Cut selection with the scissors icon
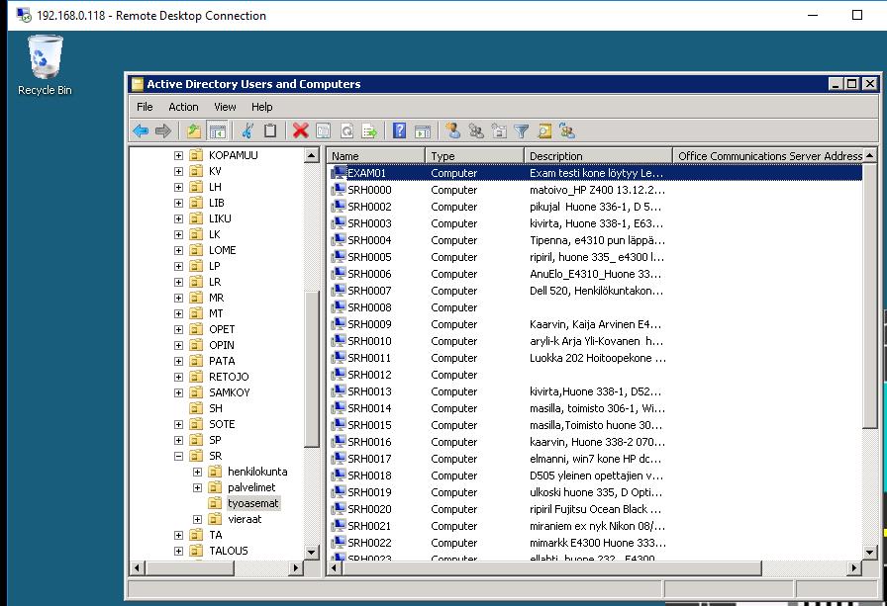 [x=247, y=131]
